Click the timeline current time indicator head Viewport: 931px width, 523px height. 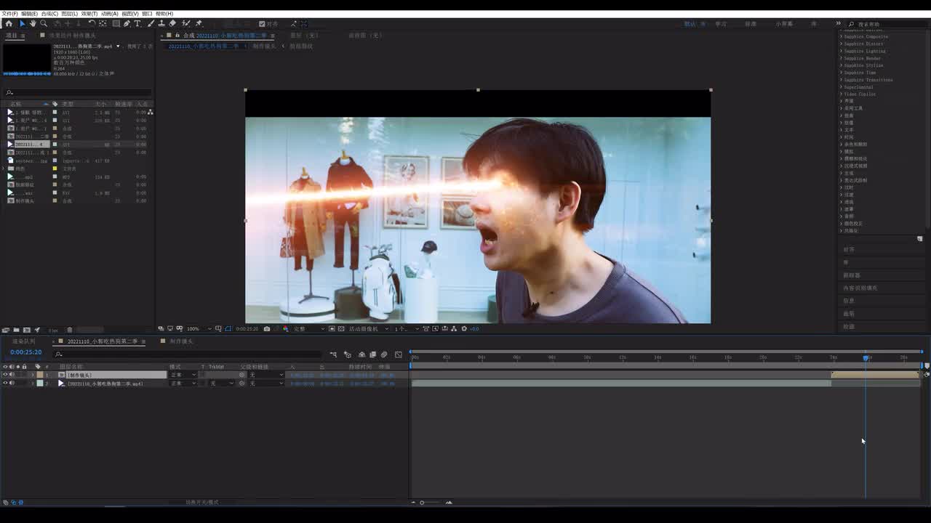pyautogui.click(x=866, y=357)
